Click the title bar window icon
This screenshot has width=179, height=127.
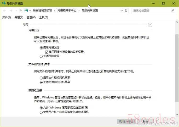(x=4, y=3)
